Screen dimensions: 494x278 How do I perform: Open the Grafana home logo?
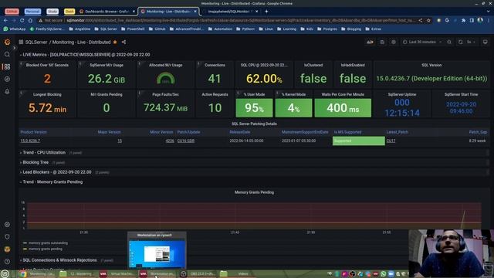click(x=7, y=42)
